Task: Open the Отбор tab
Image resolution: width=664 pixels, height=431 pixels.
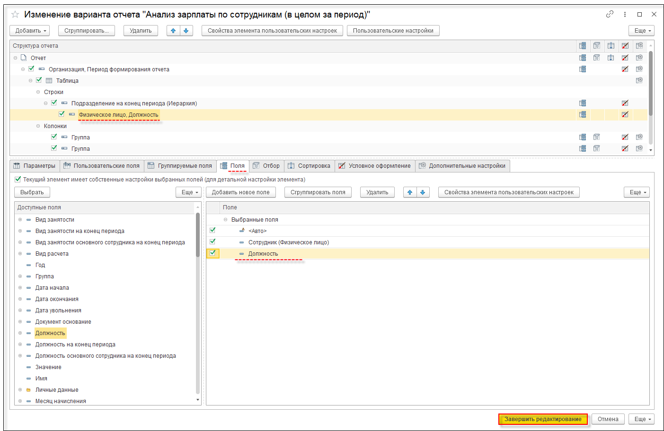Action: 266,166
